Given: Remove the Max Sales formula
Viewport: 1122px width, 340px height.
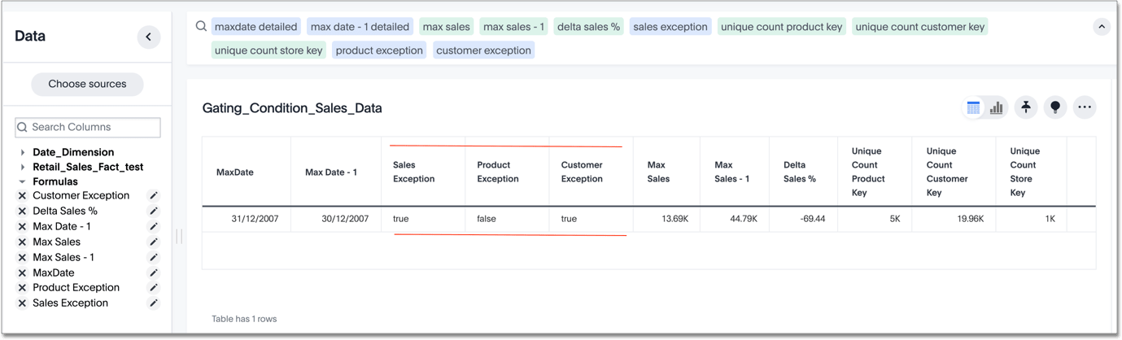Looking at the screenshot, I should click(22, 242).
